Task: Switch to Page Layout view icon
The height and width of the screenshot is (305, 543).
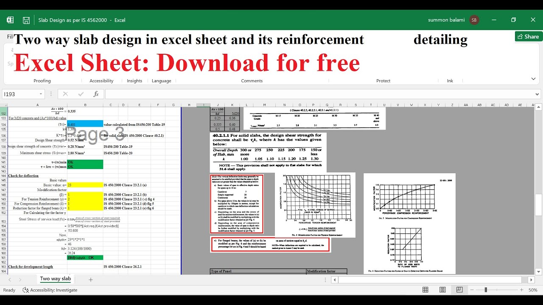Action: point(442,290)
